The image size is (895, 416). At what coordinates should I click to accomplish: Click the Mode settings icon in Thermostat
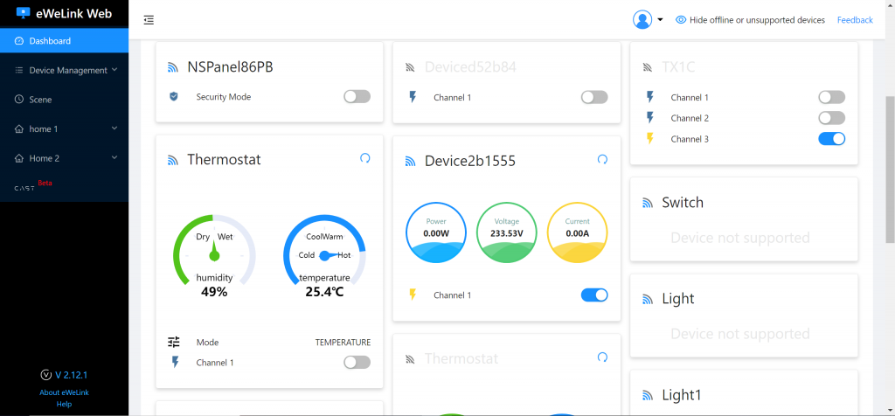pos(174,342)
